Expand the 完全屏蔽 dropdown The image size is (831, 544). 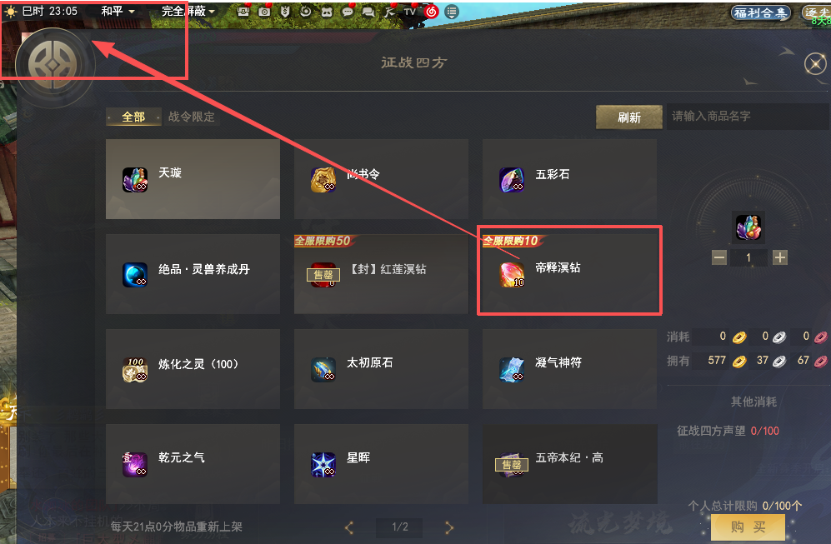(188, 11)
